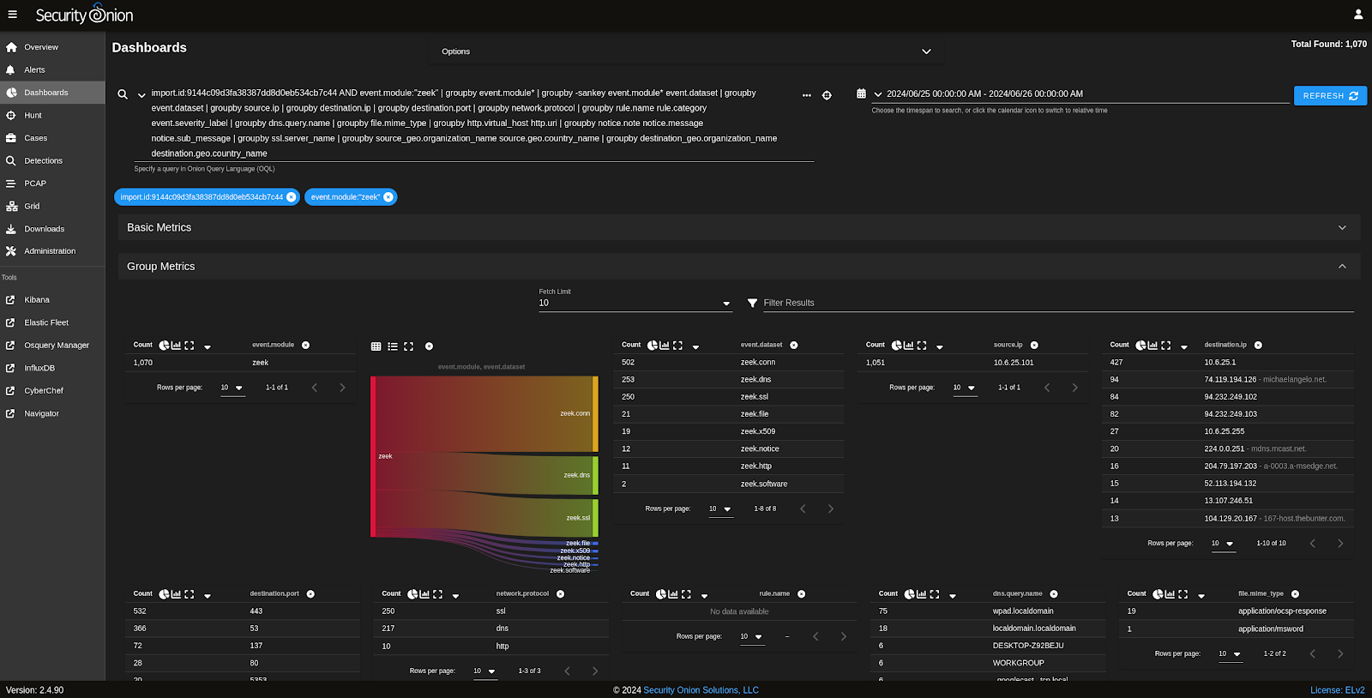
Task: Remove the import.id filter chip
Action: [x=291, y=197]
